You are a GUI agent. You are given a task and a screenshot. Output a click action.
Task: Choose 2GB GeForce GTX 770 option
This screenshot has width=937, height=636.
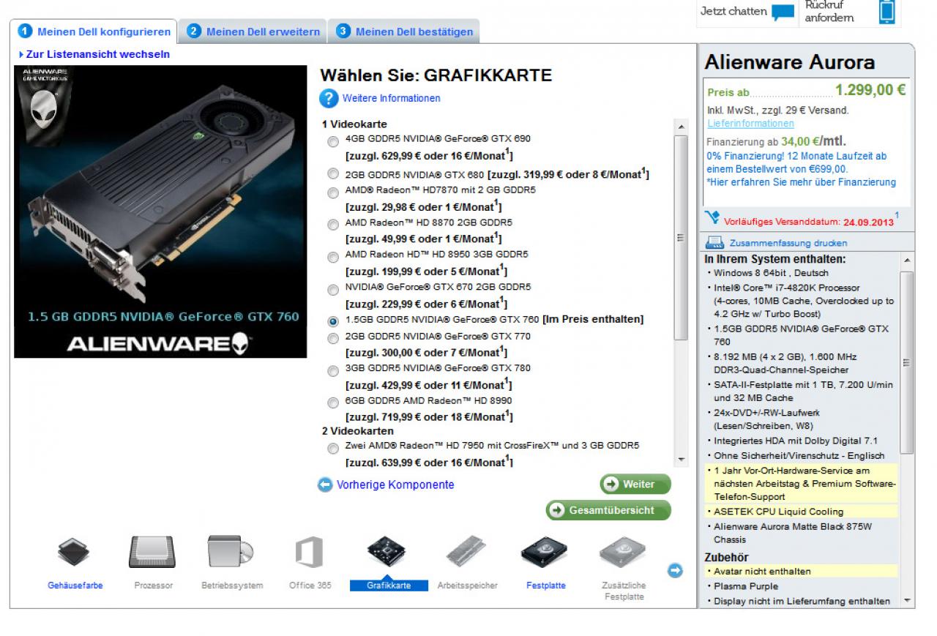point(333,339)
